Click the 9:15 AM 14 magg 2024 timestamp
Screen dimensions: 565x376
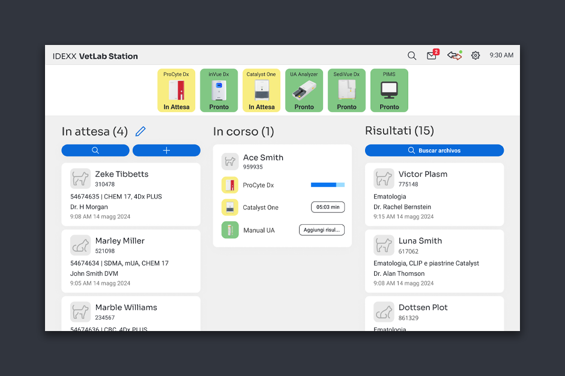[403, 216]
